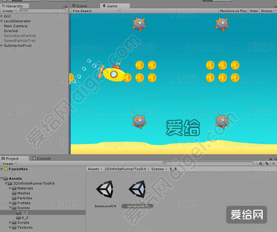Screen dimensions: 277x232
Task: Click the search by label tag icon
Action: (x=267, y=164)
